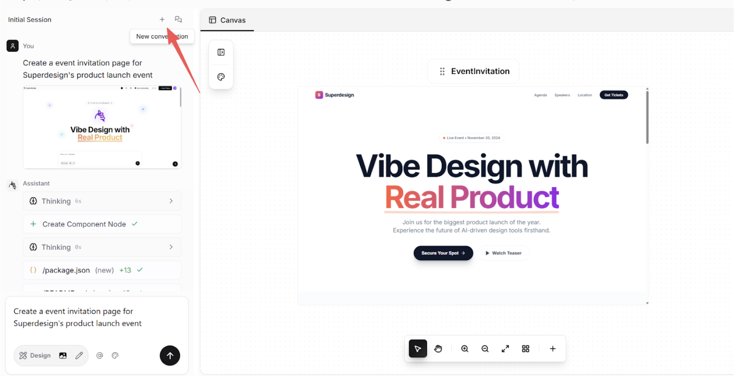Open the theme palette icon on canvas
The image size is (739, 376).
coord(221,77)
